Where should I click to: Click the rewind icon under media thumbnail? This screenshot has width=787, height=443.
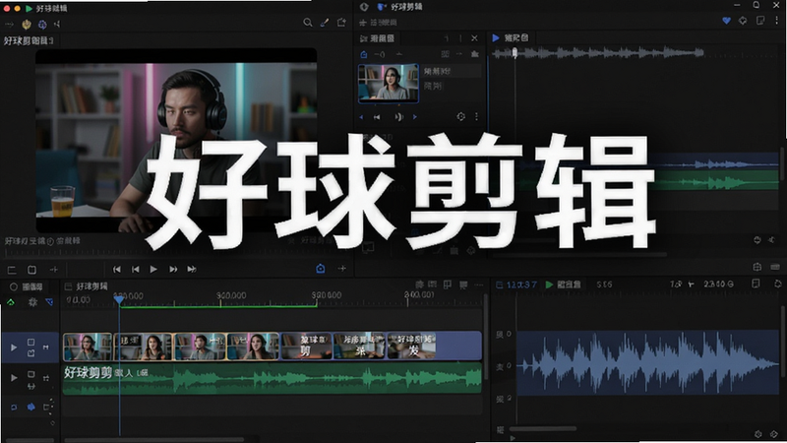tap(377, 117)
